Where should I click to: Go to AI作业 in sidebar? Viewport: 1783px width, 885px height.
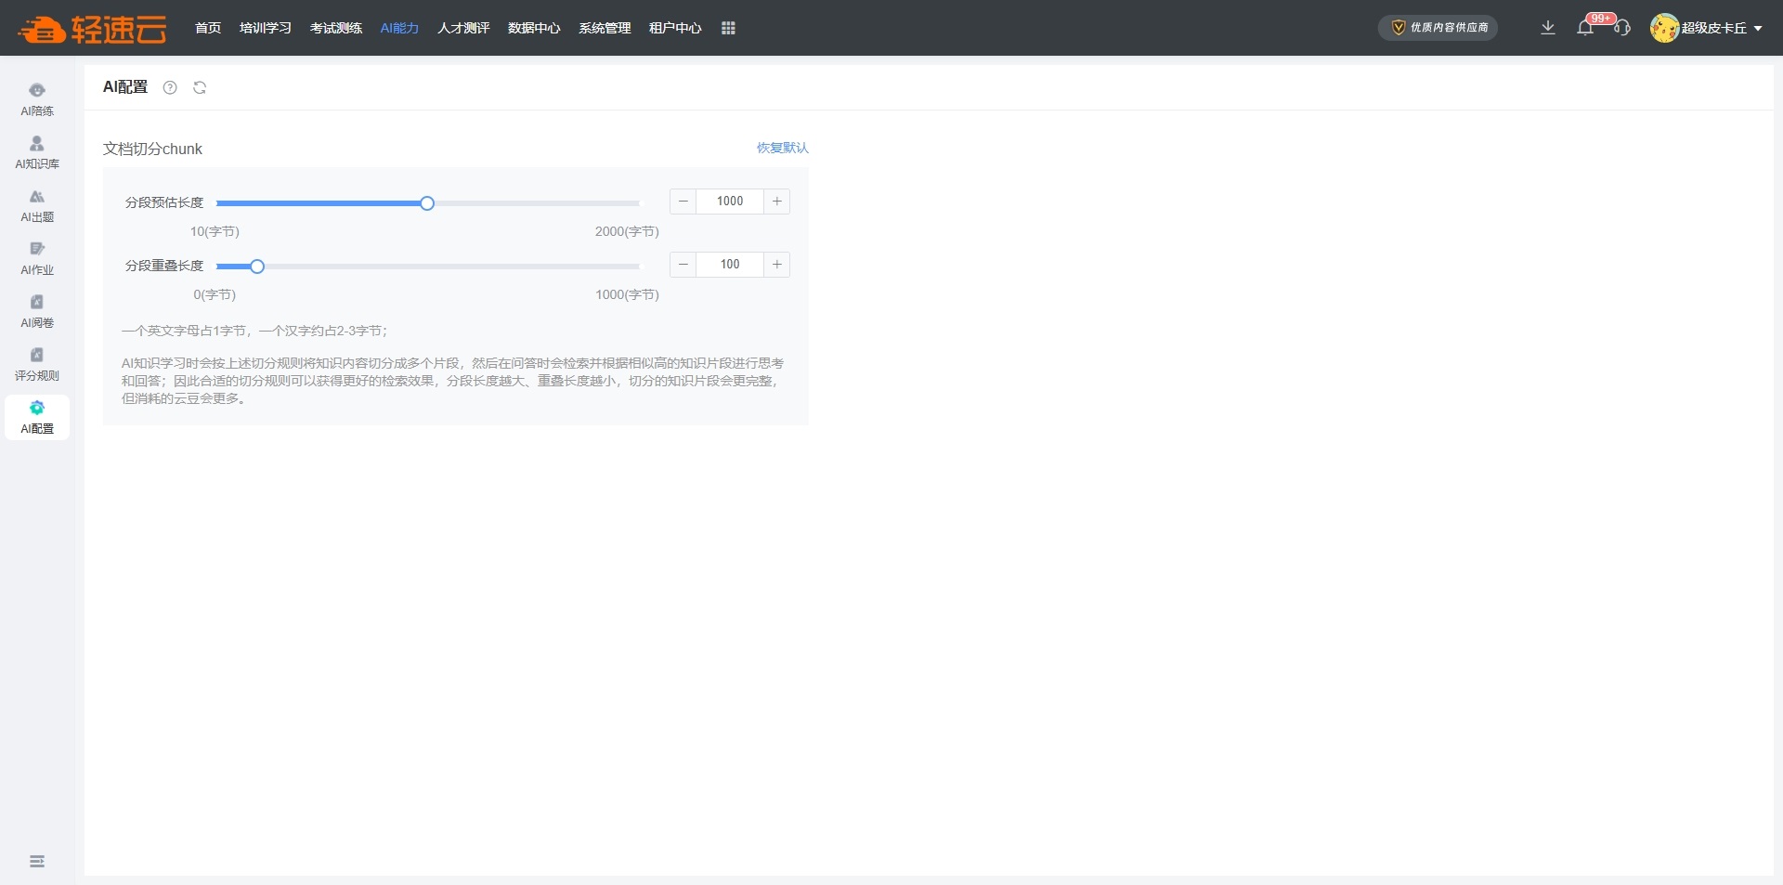[37, 258]
